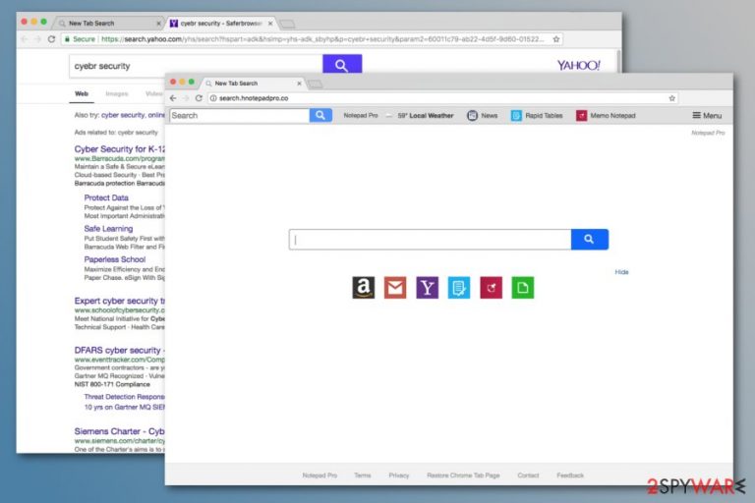
Task: Switch to Images tab in Yahoo results
Action: point(117,94)
